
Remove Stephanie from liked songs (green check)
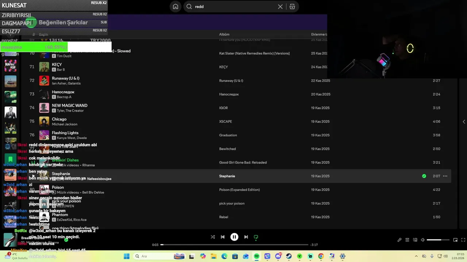[x=424, y=176]
